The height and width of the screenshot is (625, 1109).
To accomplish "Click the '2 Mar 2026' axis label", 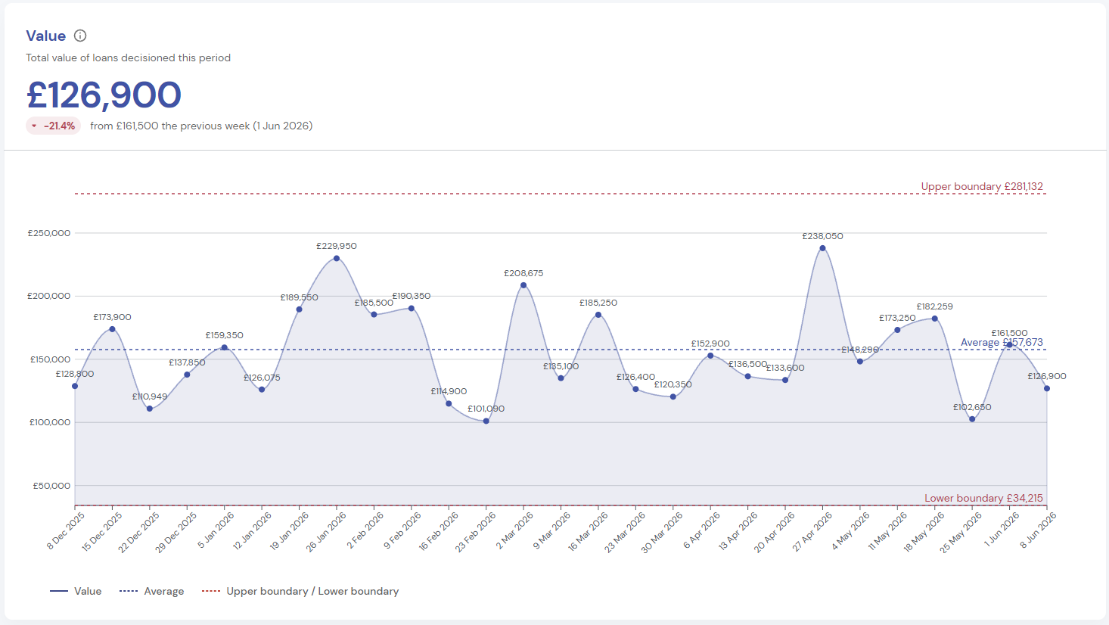I will pyautogui.click(x=514, y=530).
